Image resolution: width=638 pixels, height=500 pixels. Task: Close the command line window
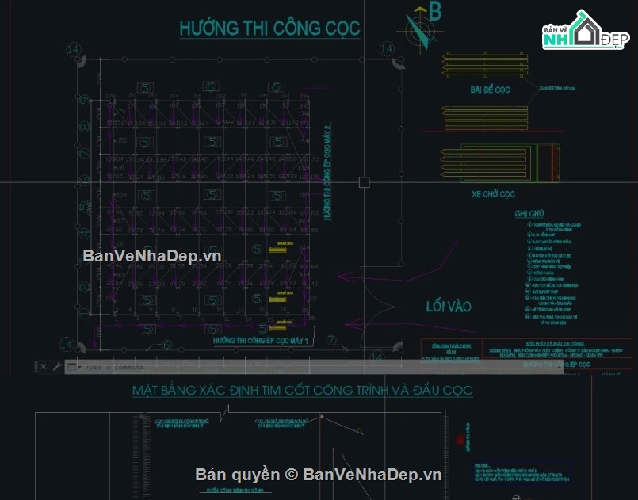(44, 367)
